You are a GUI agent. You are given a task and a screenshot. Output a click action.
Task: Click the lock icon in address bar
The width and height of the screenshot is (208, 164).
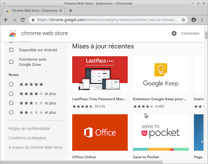pyautogui.click(x=33, y=20)
